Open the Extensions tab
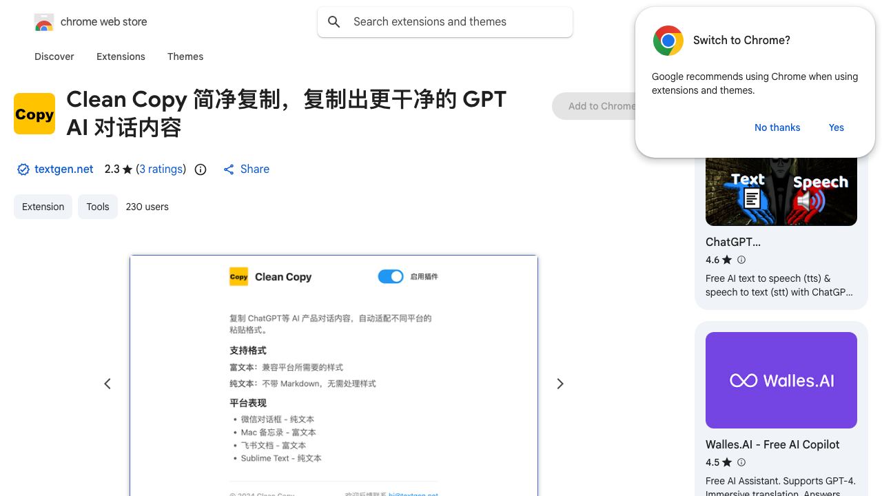Screen dimensions: 882x496 click(x=121, y=56)
